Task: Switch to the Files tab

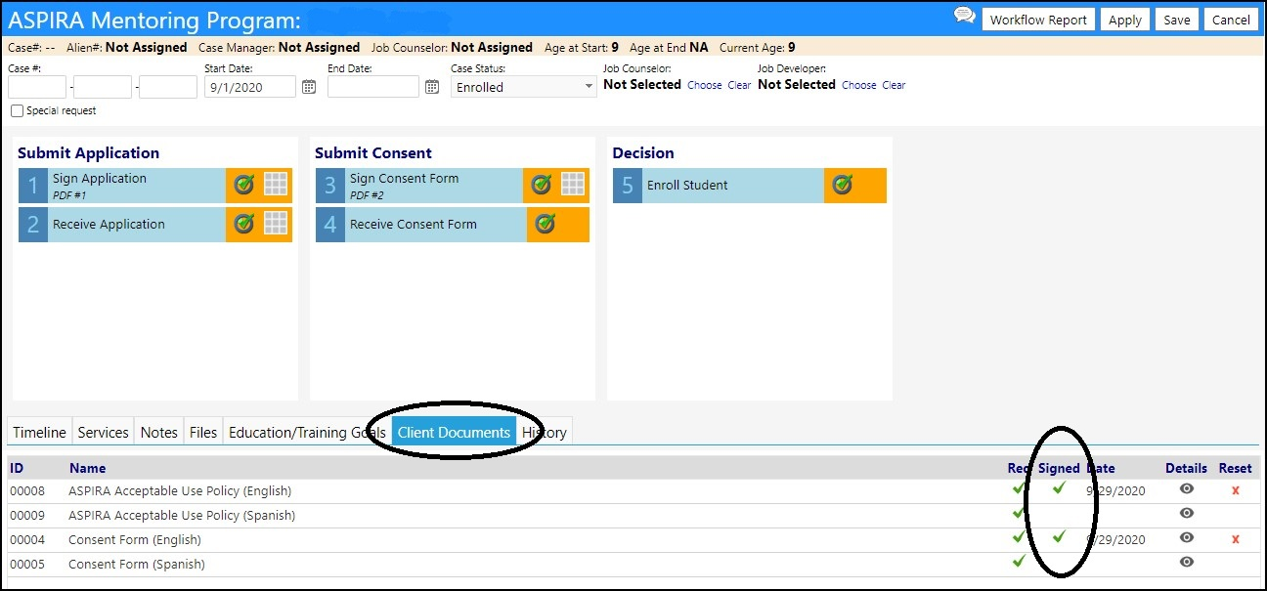Action: click(x=203, y=432)
